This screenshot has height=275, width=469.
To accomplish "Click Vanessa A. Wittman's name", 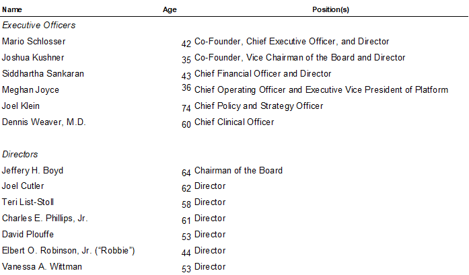I will [42, 267].
